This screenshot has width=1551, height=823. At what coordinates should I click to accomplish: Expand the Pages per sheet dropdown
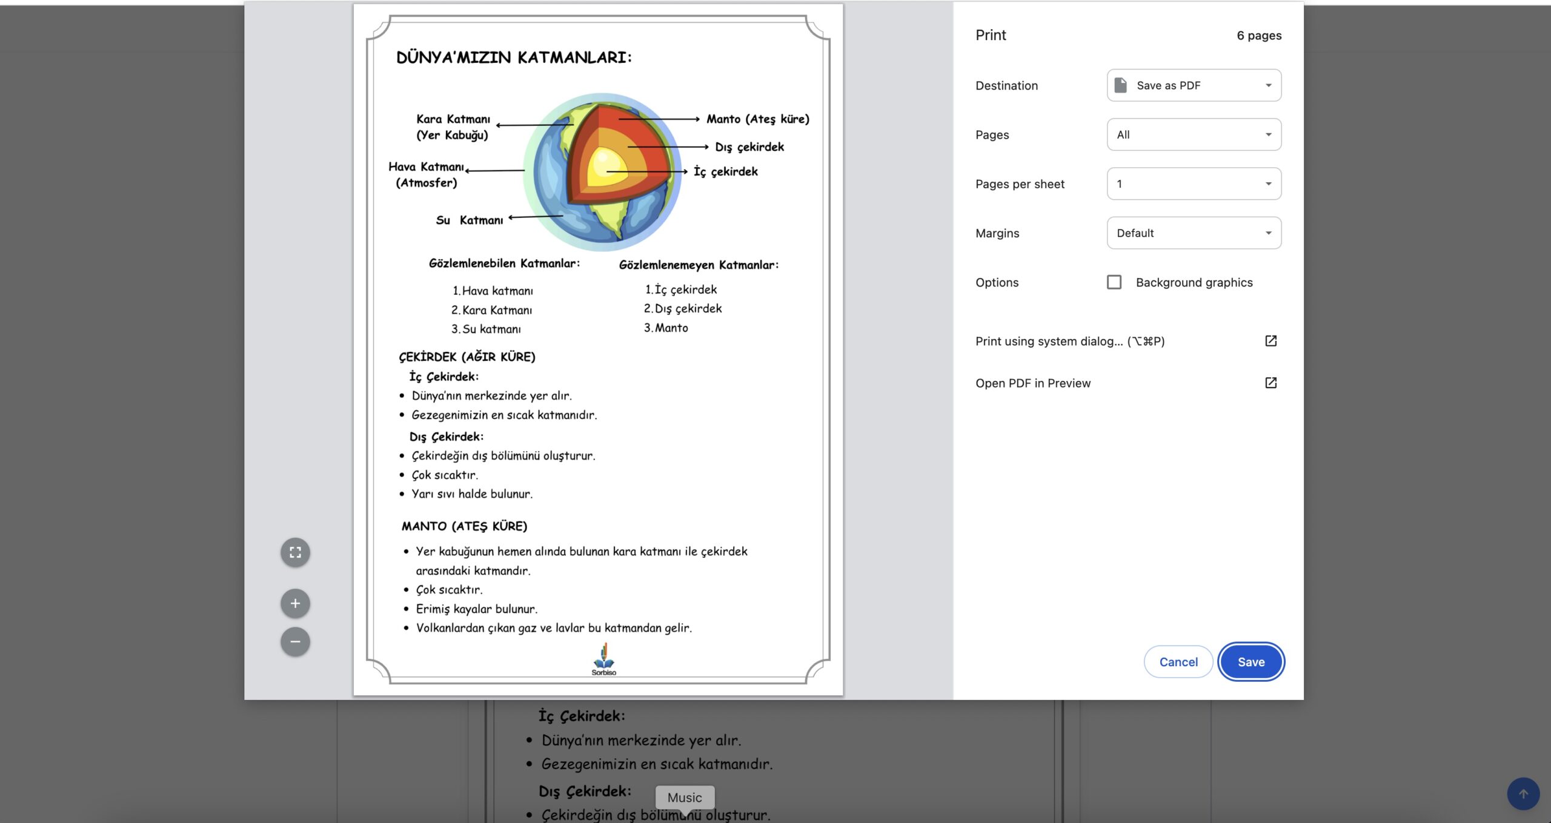click(1194, 183)
